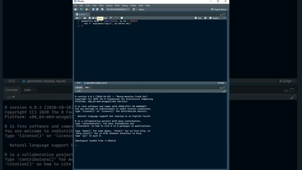Click the Natural language support console line
Screen dimensions: 302x170
[x=114, y=116]
